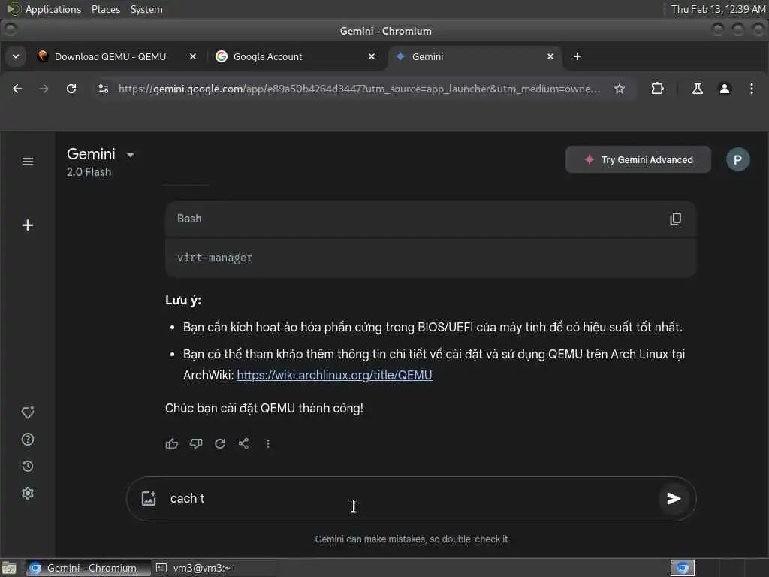
Task: Focus the prompt text field containing 'cach t'
Action: (x=409, y=499)
